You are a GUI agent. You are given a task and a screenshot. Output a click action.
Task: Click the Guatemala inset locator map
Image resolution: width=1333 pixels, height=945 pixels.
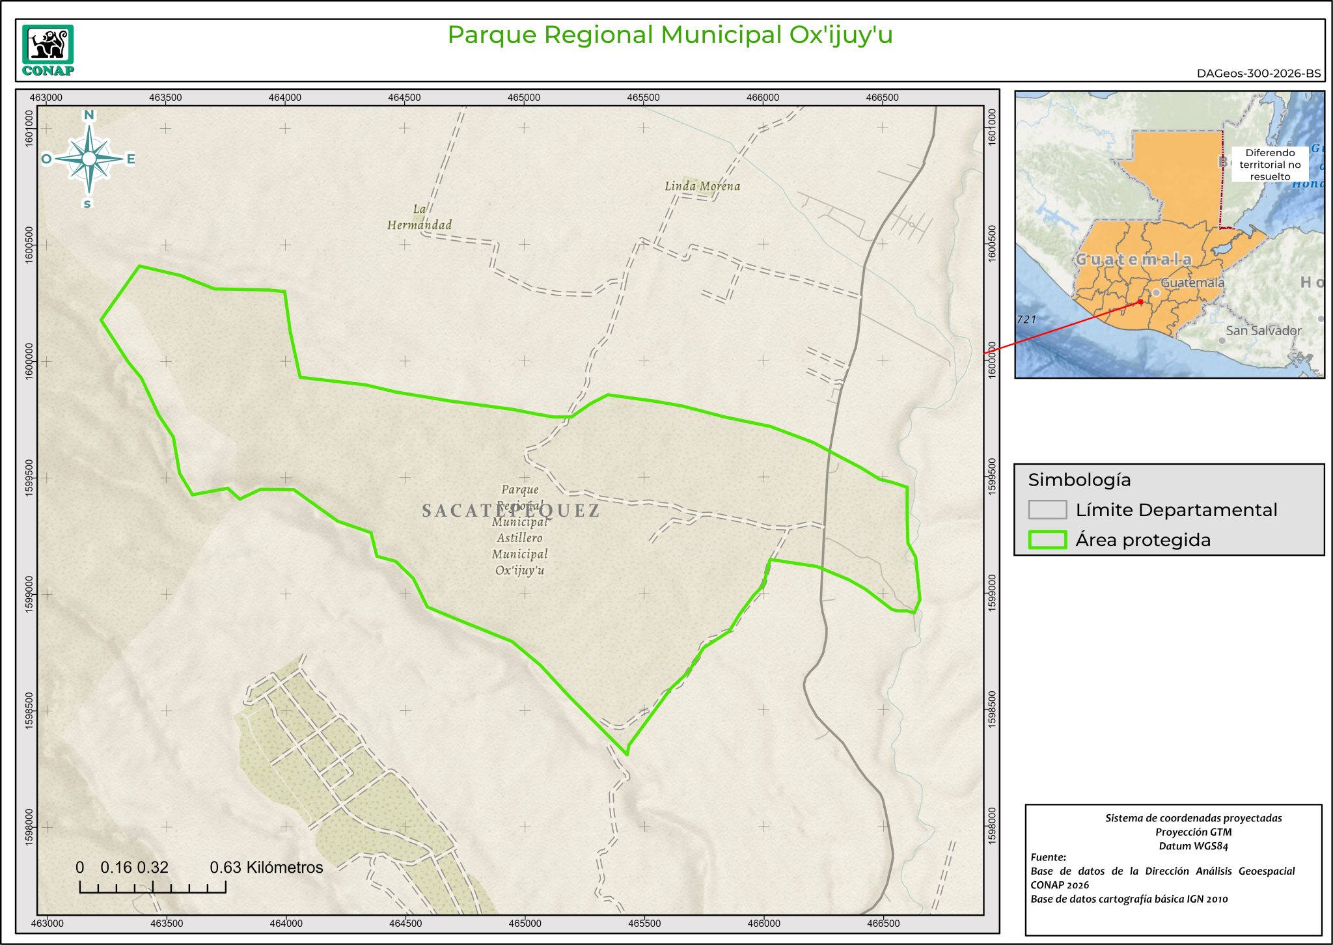[1169, 234]
